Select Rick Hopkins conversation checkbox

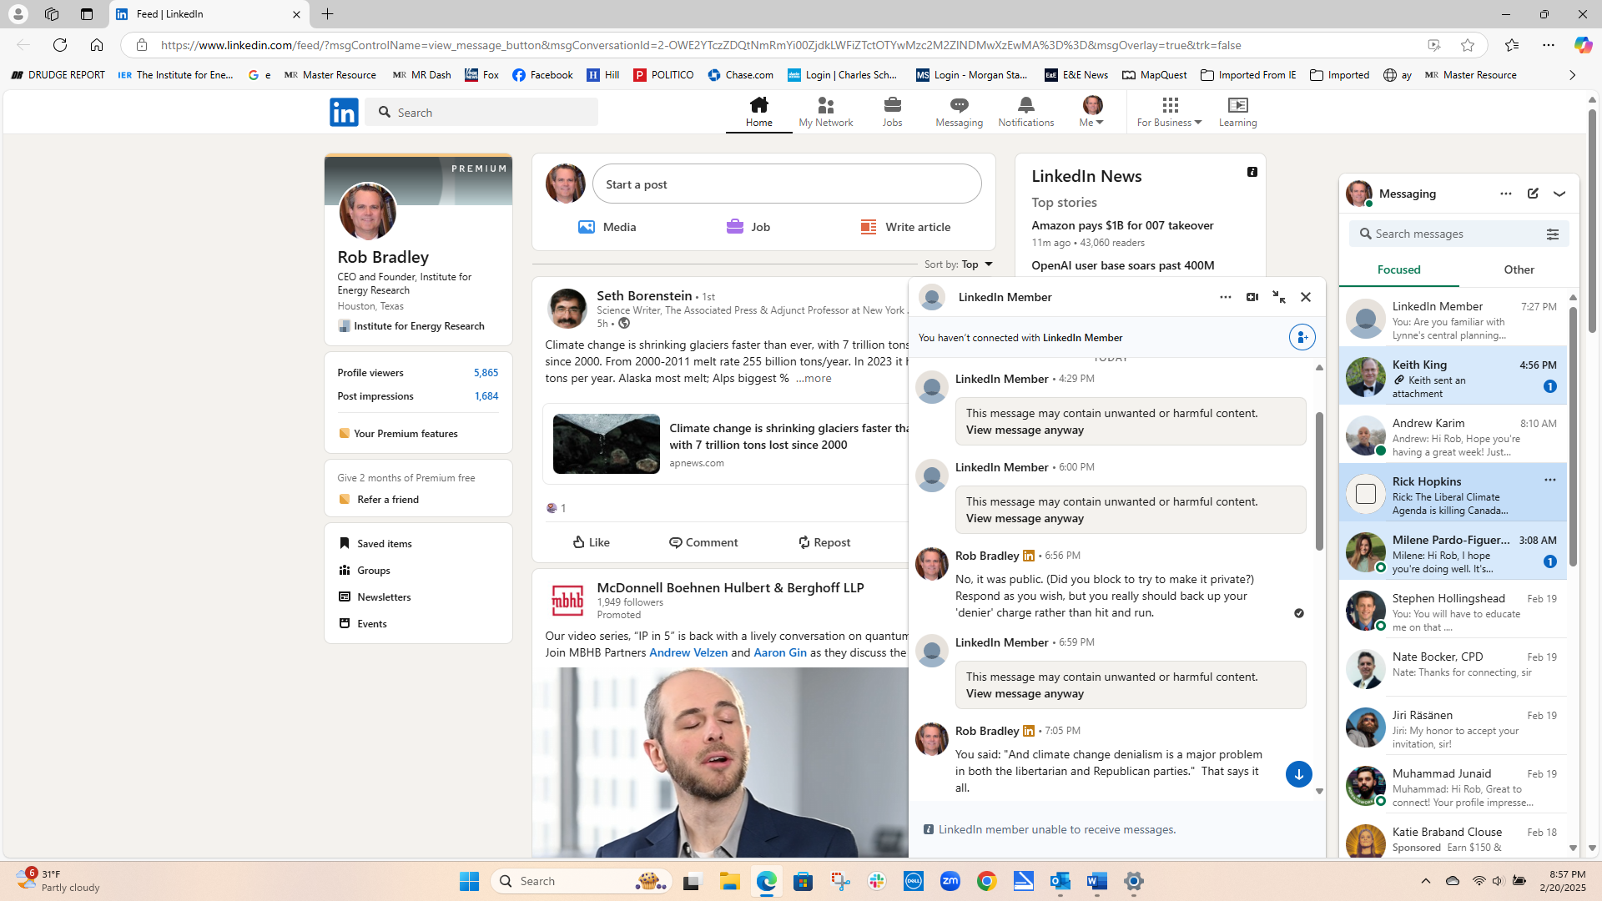1365,493
